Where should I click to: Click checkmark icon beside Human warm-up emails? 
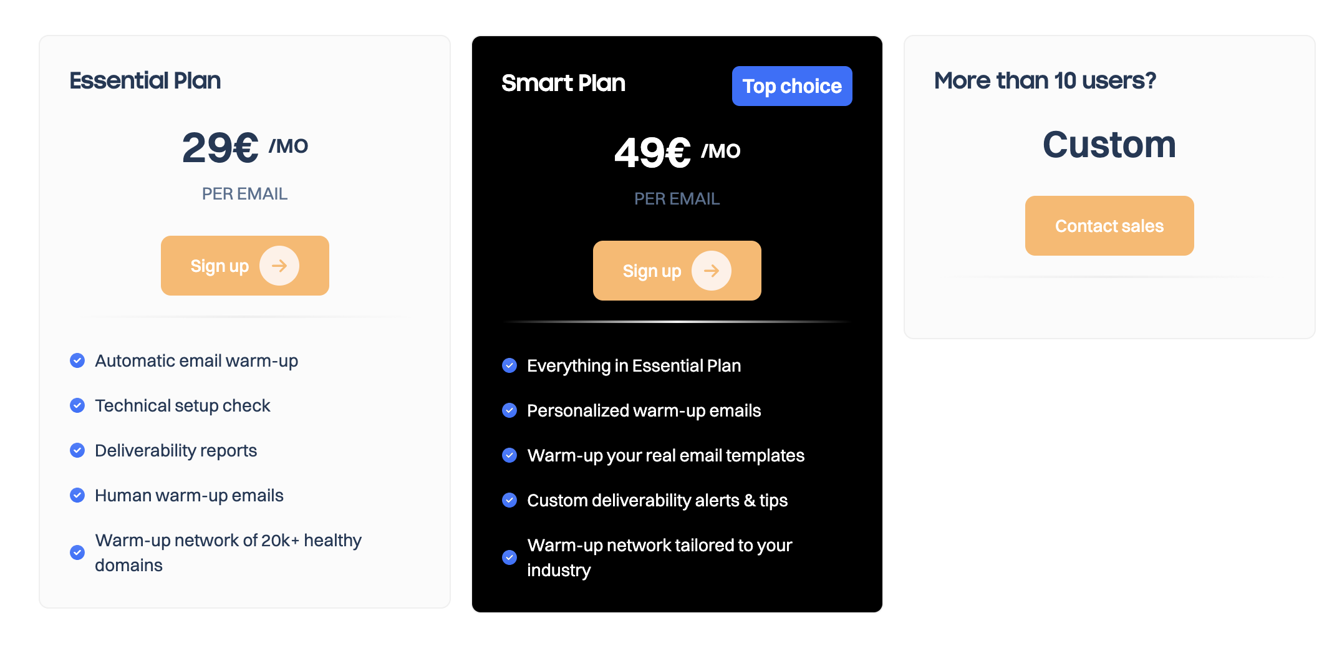(77, 495)
